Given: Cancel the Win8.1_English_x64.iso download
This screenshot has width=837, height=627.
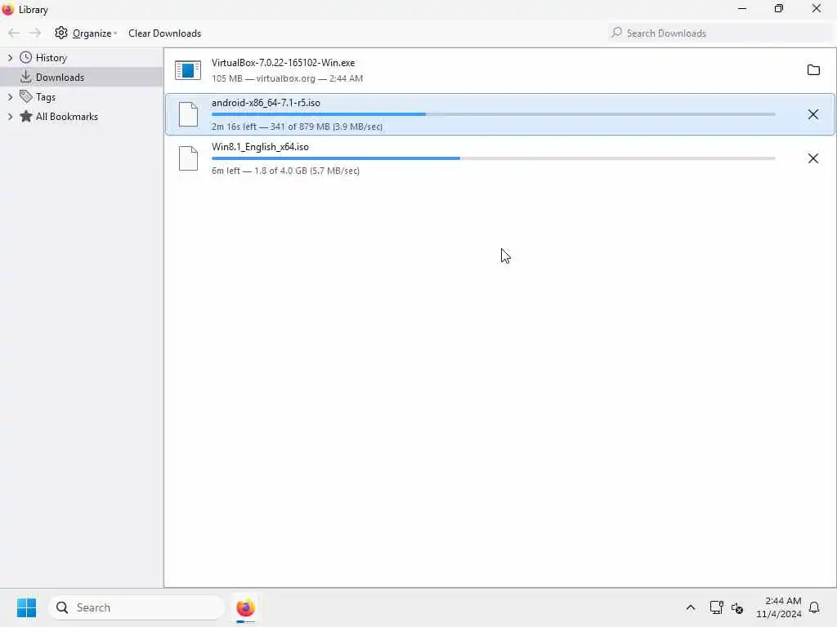Looking at the screenshot, I should [x=813, y=158].
